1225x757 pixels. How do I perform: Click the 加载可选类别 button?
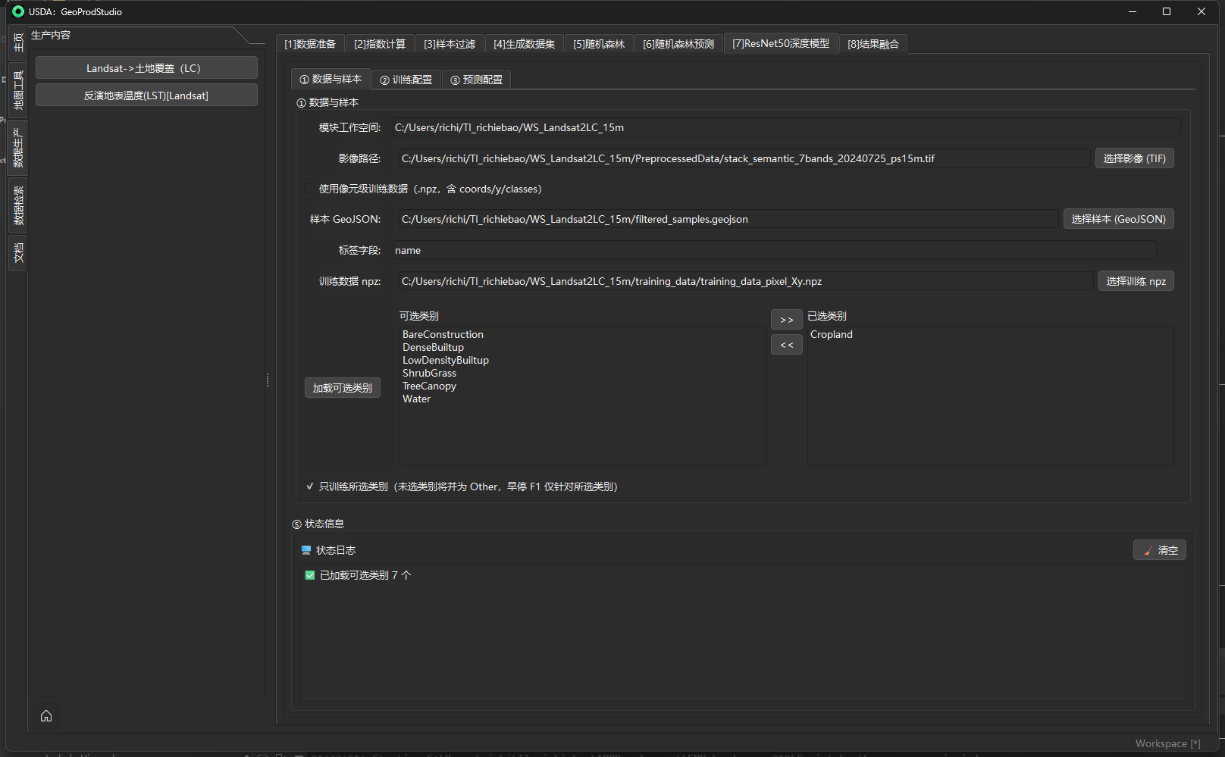[342, 388]
